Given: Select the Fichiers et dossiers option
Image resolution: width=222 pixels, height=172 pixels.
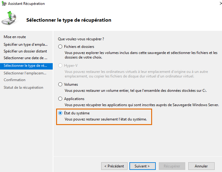Looking at the screenshot, I should (x=60, y=47).
